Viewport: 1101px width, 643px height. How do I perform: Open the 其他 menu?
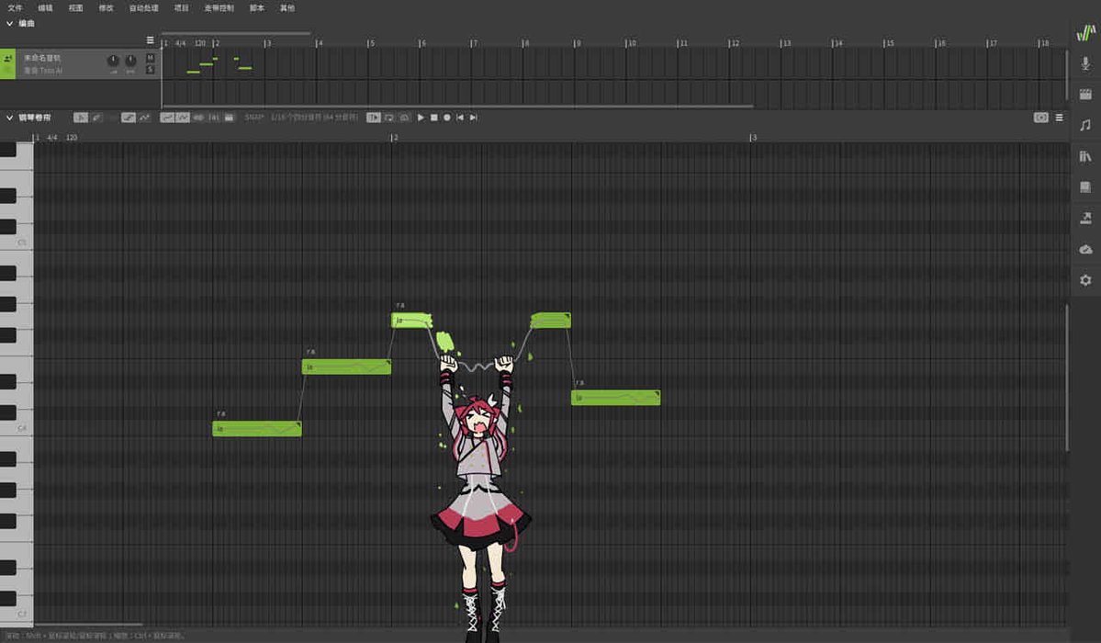pyautogui.click(x=287, y=7)
